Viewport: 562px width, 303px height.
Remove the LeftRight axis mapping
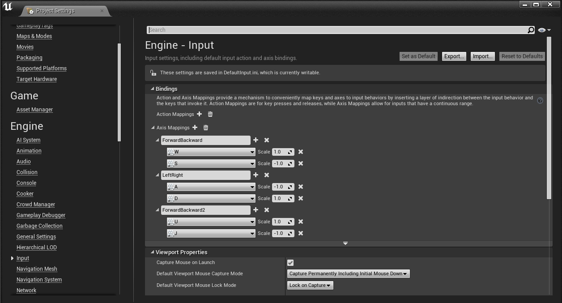267,175
